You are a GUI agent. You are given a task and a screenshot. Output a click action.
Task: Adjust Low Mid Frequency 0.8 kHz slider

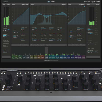pos(44,34)
